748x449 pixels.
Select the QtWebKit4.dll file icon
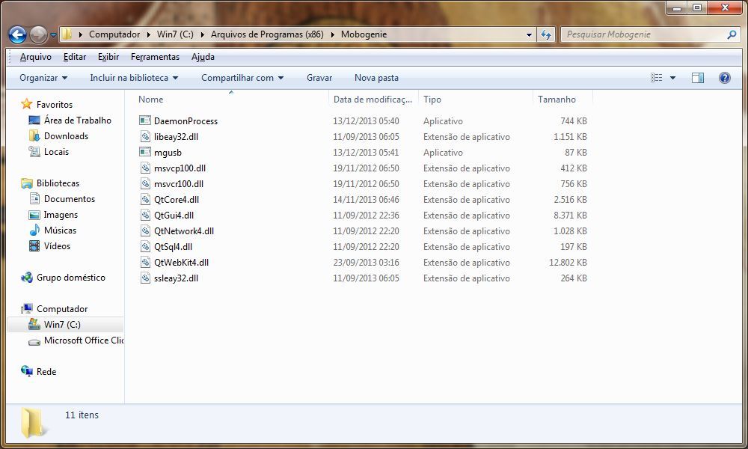(145, 263)
